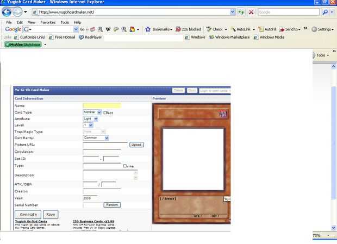This screenshot has width=337, height=244.
Task: Open the Edit menu
Action: coord(20,22)
